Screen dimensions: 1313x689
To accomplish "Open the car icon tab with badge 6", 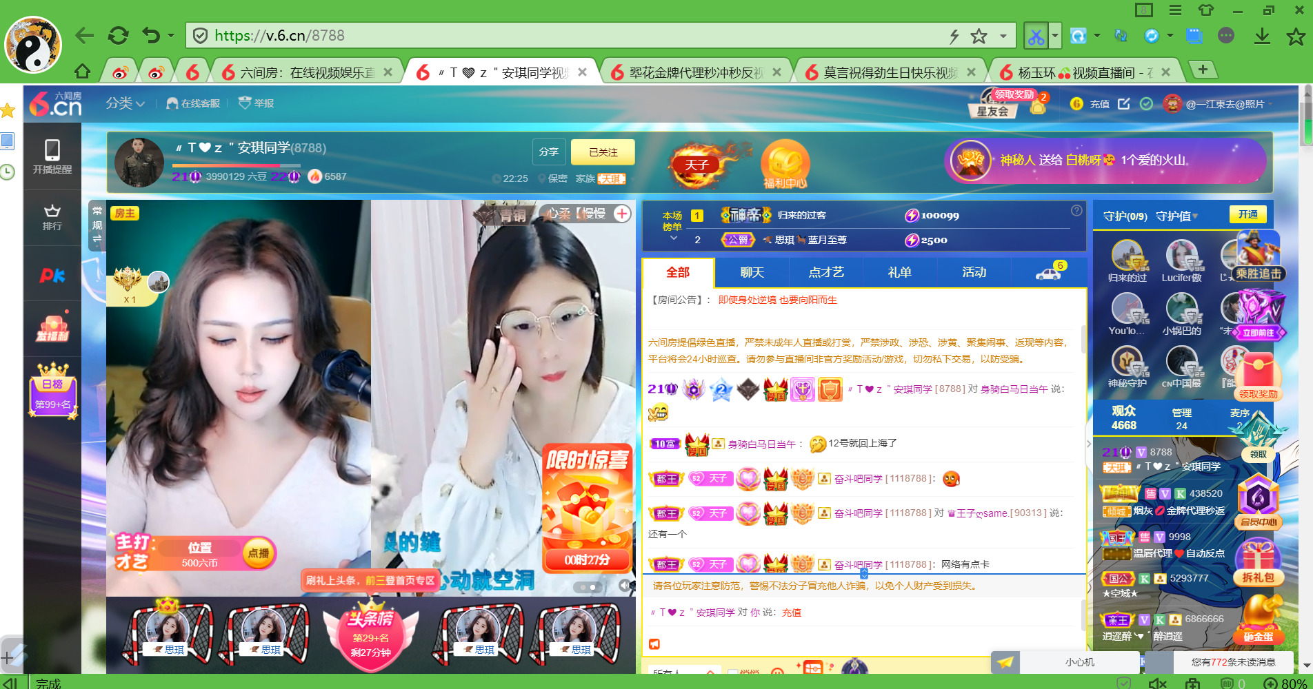I will (1049, 272).
